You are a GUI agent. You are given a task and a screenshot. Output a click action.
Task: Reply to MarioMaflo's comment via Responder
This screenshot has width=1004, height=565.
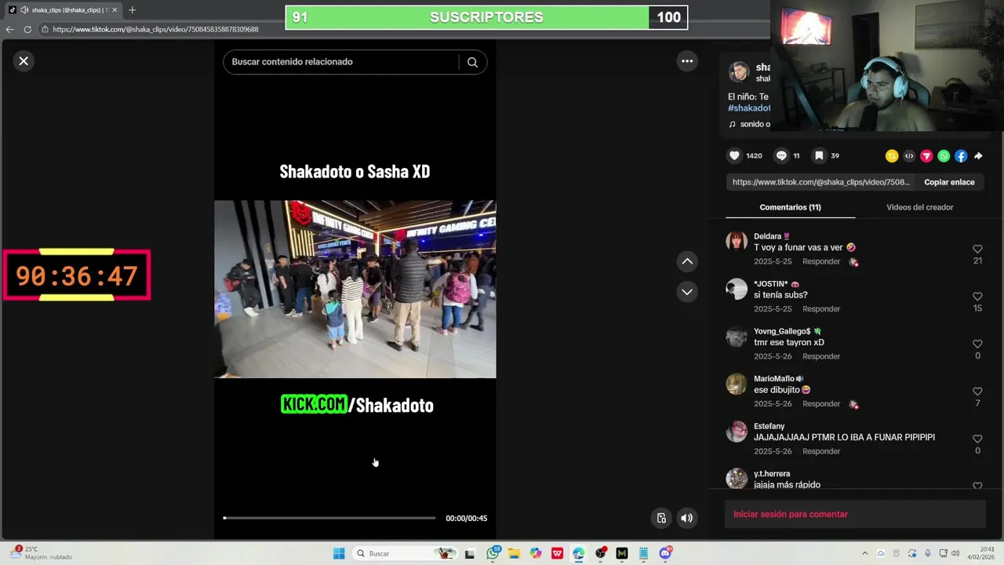tap(821, 404)
